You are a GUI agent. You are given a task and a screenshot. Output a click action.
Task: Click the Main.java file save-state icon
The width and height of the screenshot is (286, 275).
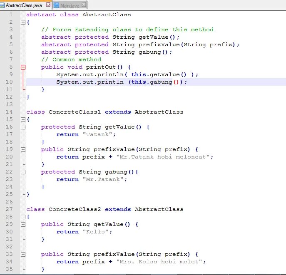tap(57, 5)
